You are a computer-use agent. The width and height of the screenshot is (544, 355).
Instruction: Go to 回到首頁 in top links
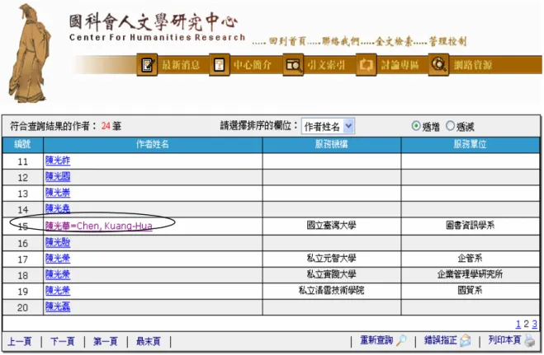click(x=287, y=41)
